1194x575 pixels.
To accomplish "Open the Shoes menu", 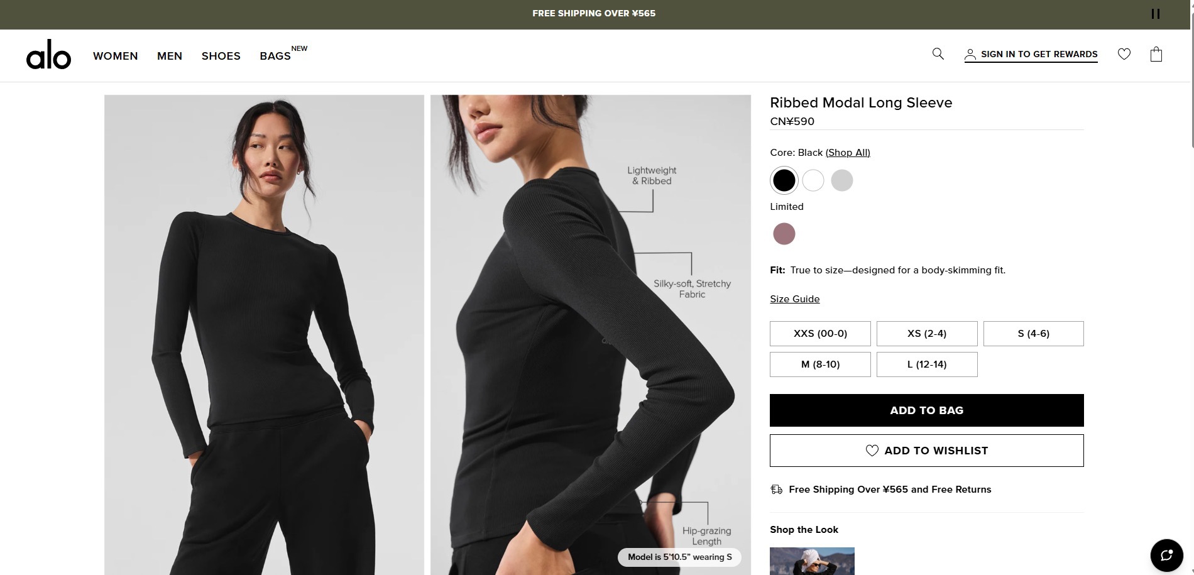I will tap(221, 56).
